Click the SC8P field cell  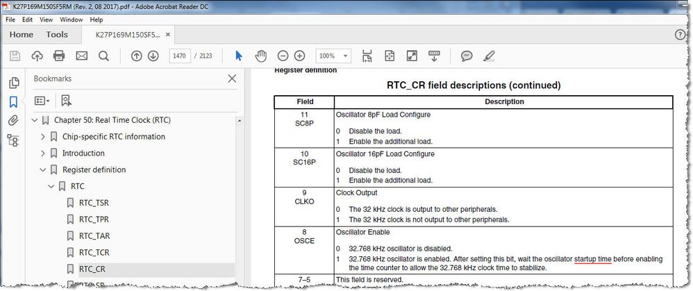pyautogui.click(x=304, y=128)
